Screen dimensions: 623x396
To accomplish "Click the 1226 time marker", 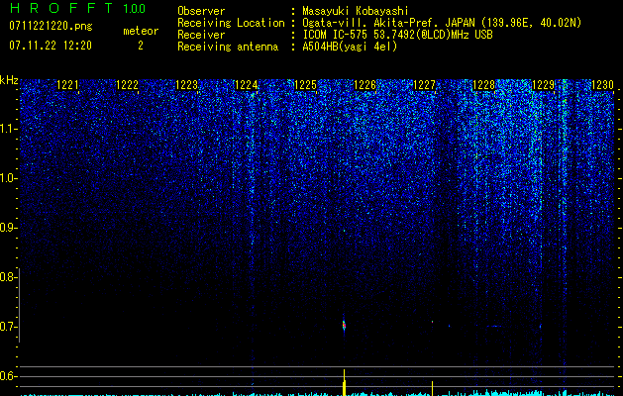I will [364, 84].
